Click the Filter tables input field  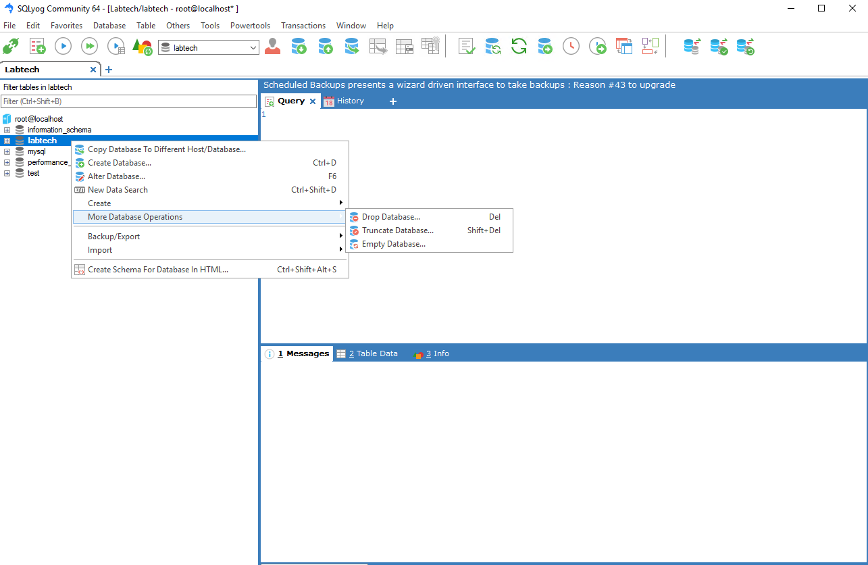(128, 101)
